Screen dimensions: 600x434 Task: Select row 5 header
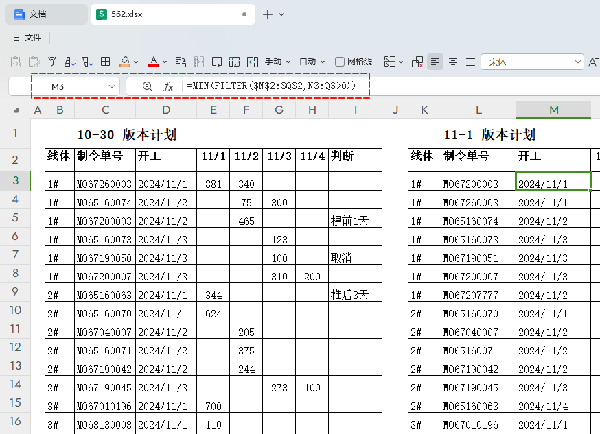[15, 217]
